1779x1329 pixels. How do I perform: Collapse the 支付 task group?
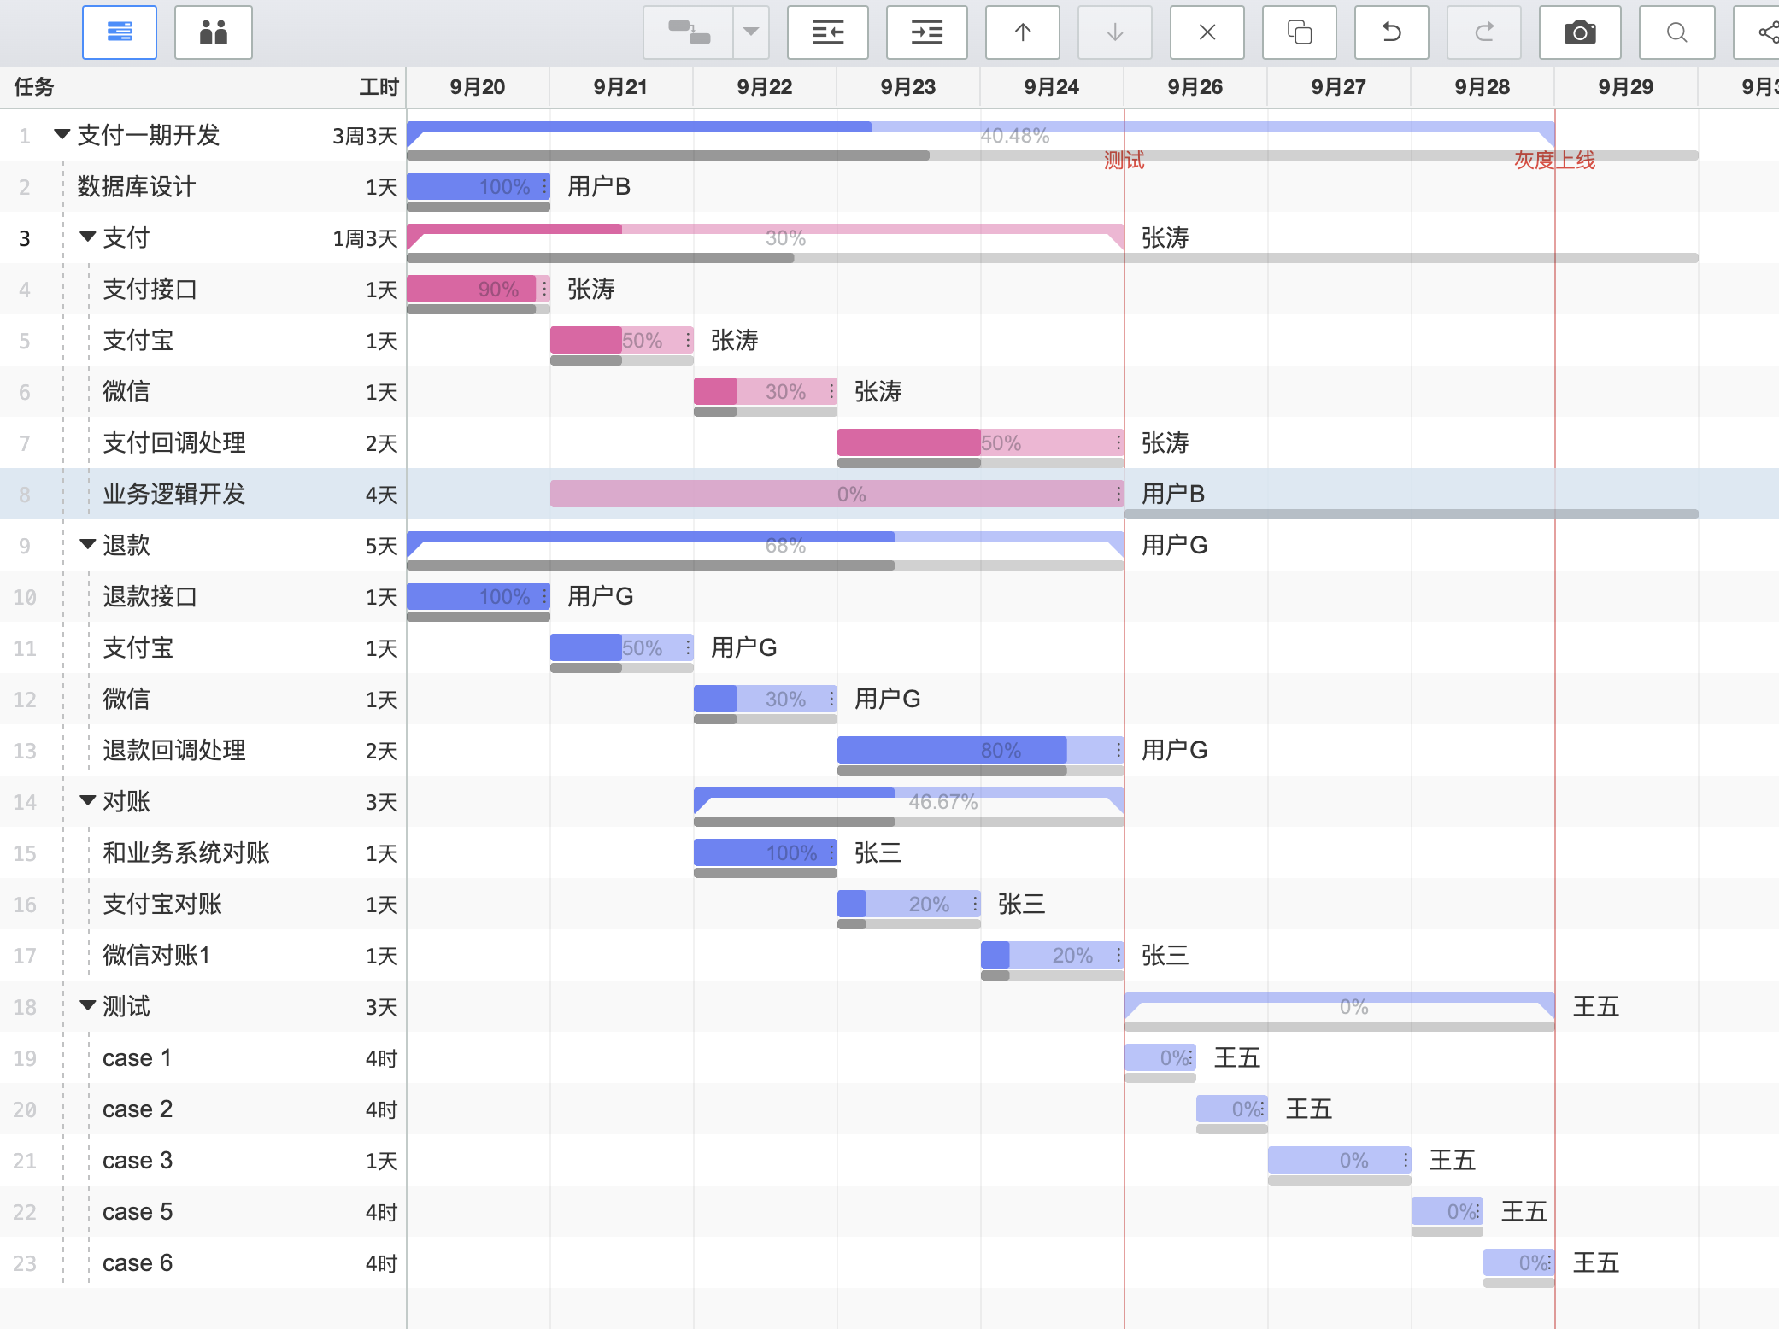pyautogui.click(x=87, y=237)
